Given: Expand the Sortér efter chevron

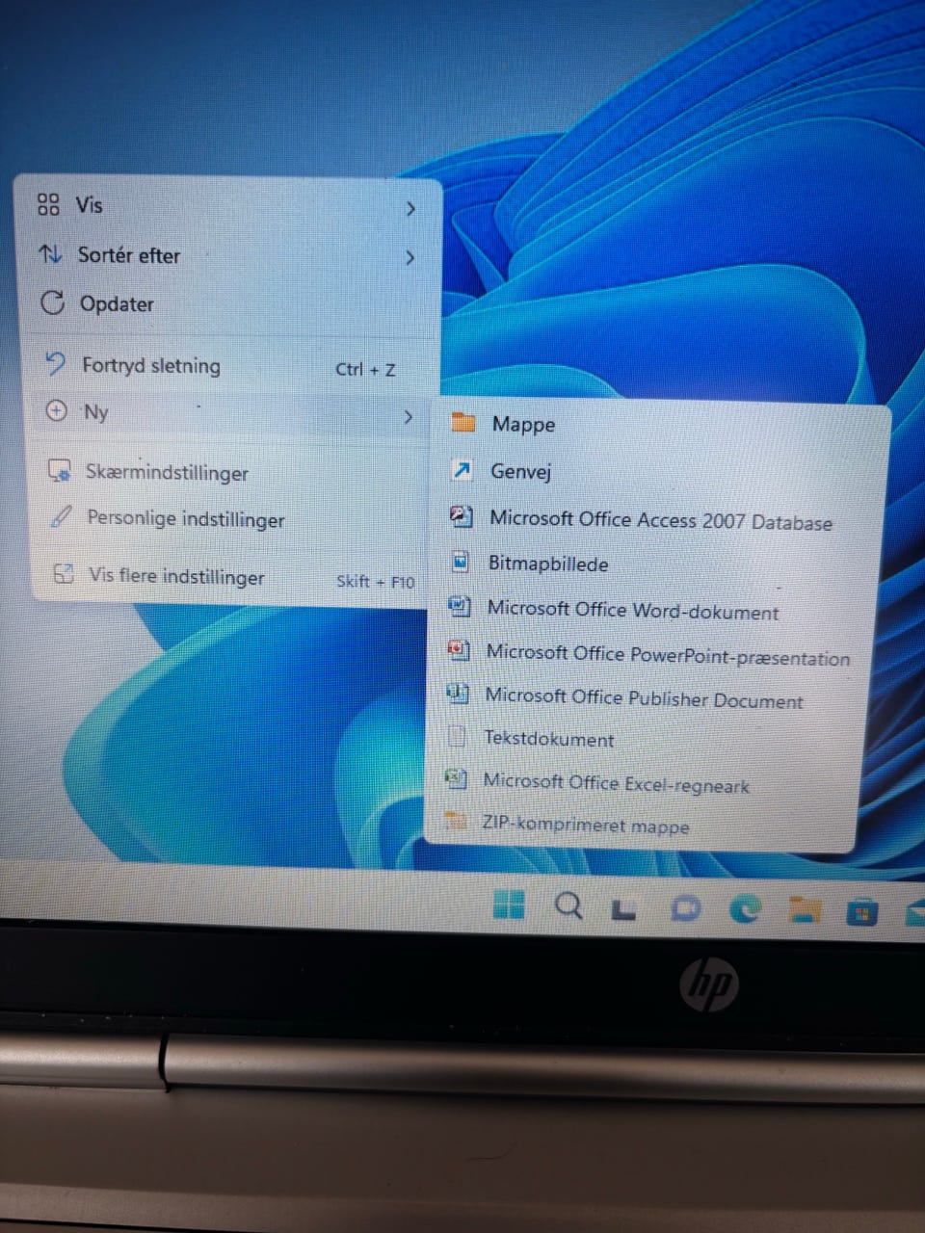Looking at the screenshot, I should 410,258.
